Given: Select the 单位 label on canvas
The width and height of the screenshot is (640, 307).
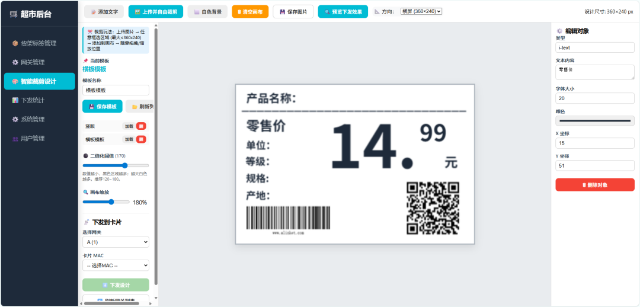Looking at the screenshot, I should (x=258, y=145).
